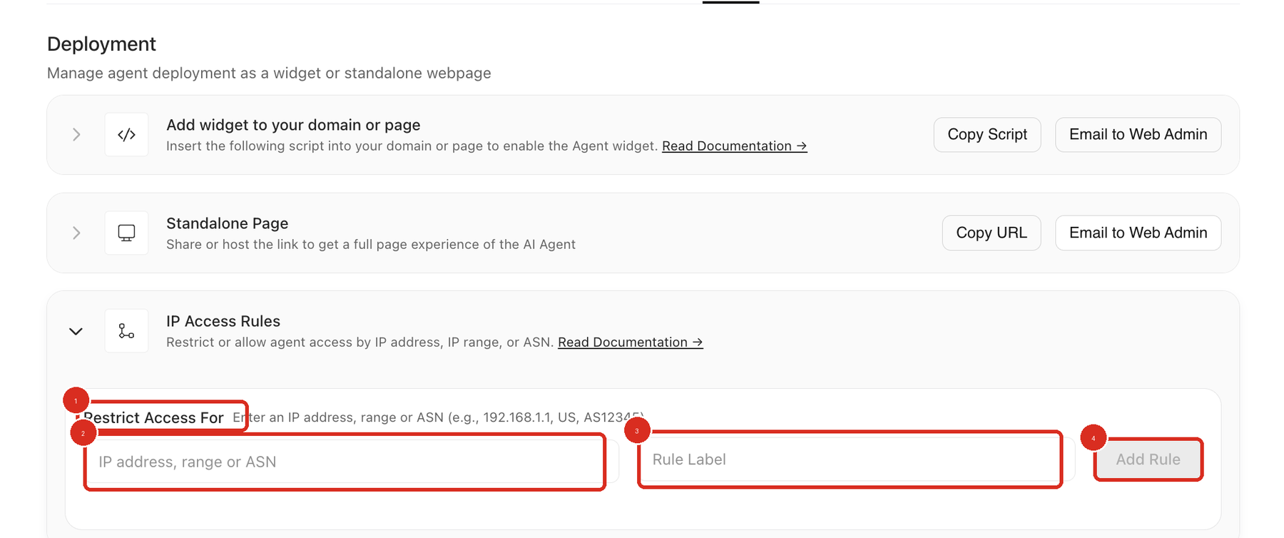Copy the widget script
Image resolution: width=1284 pixels, height=538 pixels.
click(x=987, y=135)
